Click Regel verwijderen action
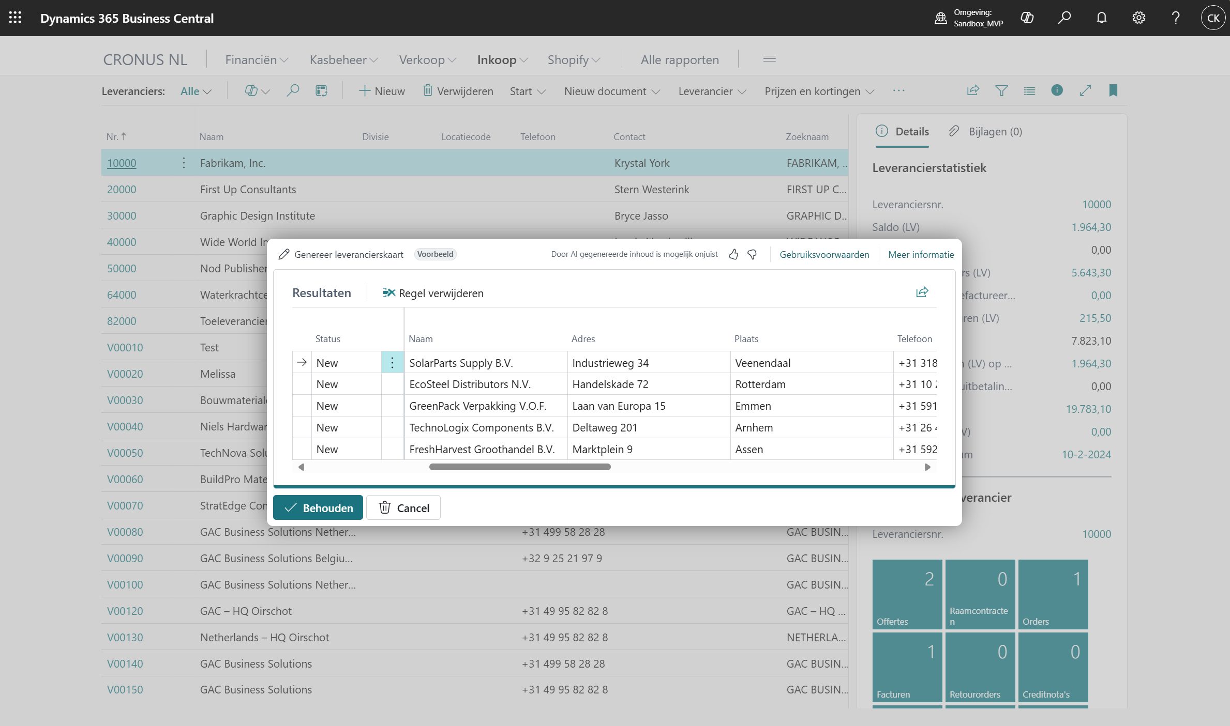The width and height of the screenshot is (1230, 726). 433,293
